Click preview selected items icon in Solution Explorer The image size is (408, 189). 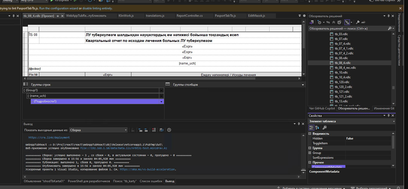[363, 22]
